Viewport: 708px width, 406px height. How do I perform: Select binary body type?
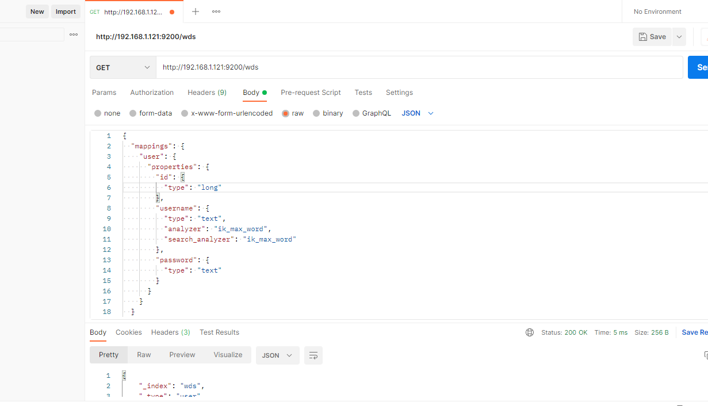(x=328, y=113)
